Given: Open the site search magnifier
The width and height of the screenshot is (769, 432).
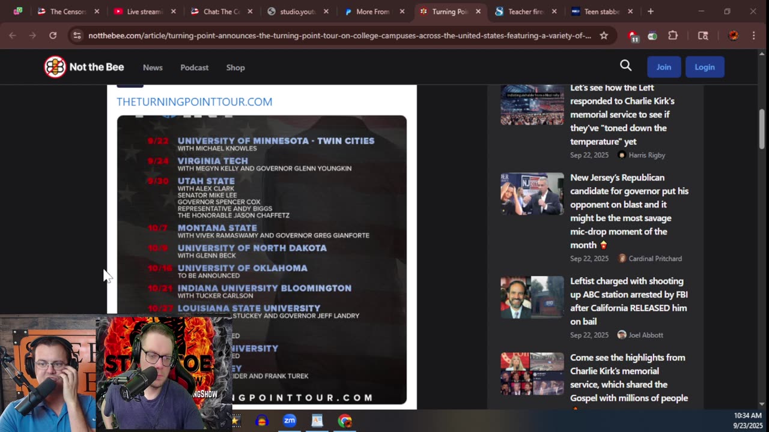Looking at the screenshot, I should tap(625, 66).
